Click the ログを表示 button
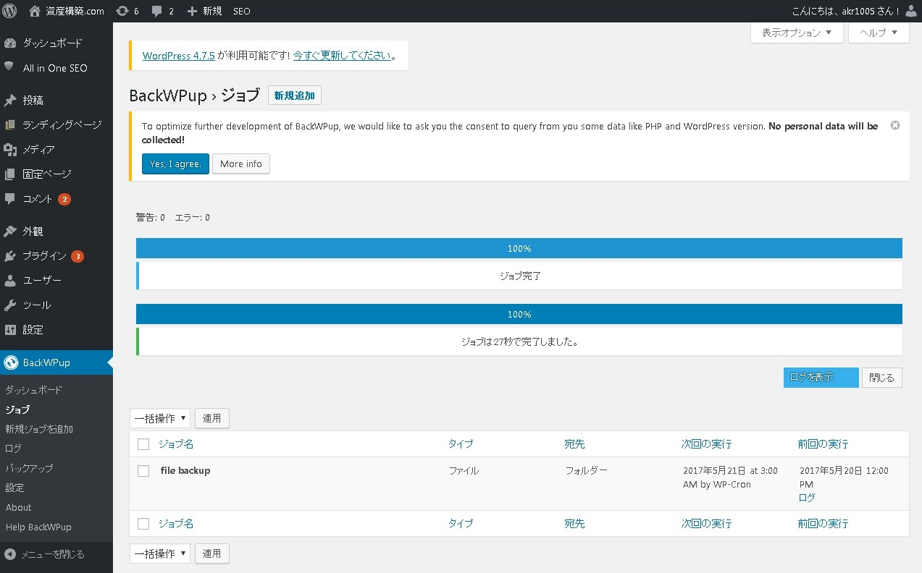 click(x=821, y=377)
